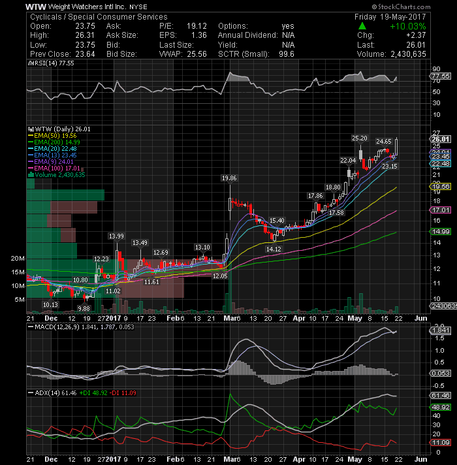
Task: Click the Prev Close 23.64 value
Action: point(85,54)
